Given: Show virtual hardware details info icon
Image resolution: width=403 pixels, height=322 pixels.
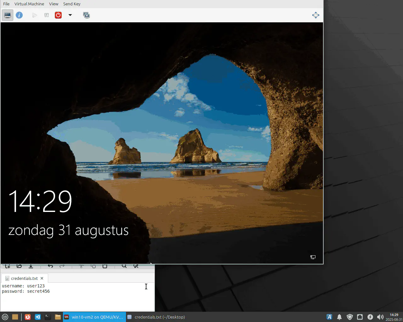Looking at the screenshot, I should [19, 15].
